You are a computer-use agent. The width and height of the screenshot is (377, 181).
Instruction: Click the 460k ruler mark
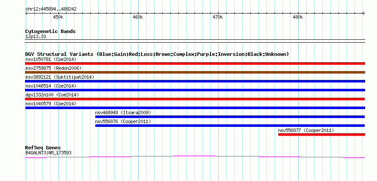138,17
